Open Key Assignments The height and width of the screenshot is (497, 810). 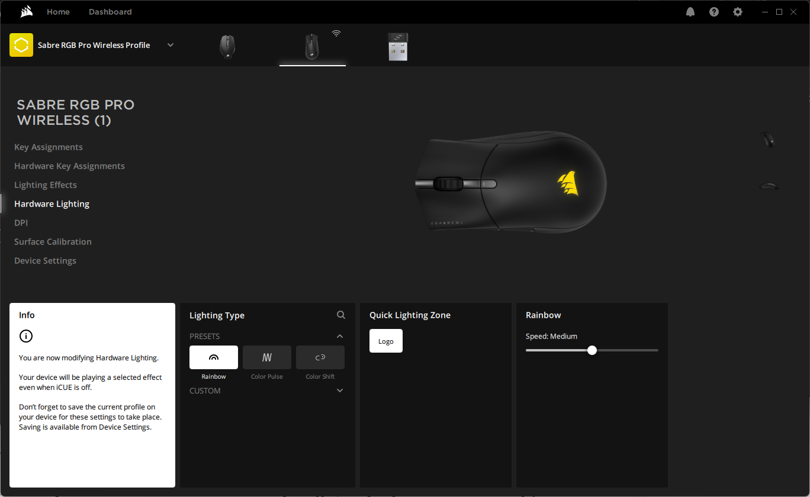[49, 147]
